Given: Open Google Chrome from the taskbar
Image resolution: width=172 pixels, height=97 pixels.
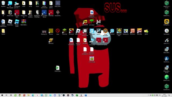Looking at the screenshot, I should (20, 95).
